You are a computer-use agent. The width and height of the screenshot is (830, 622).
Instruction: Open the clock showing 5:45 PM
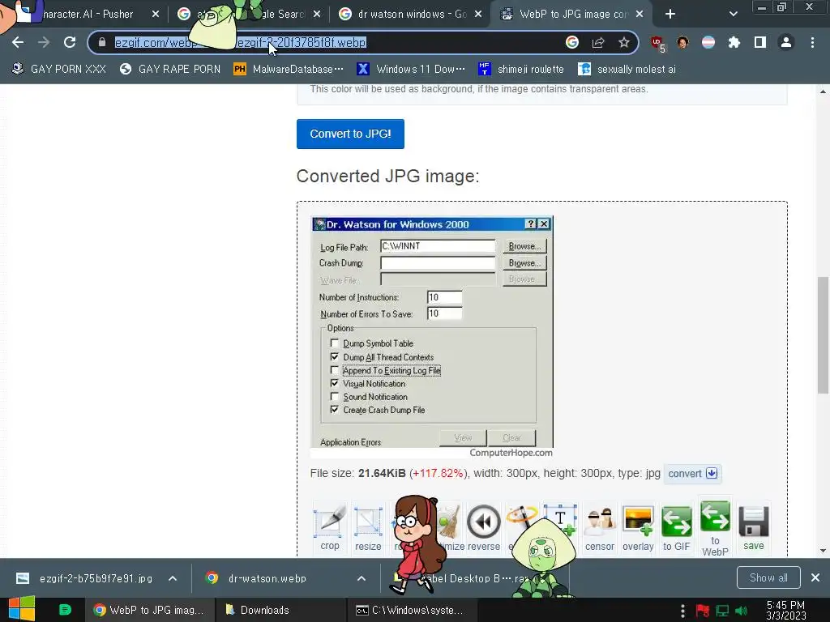[786, 611]
